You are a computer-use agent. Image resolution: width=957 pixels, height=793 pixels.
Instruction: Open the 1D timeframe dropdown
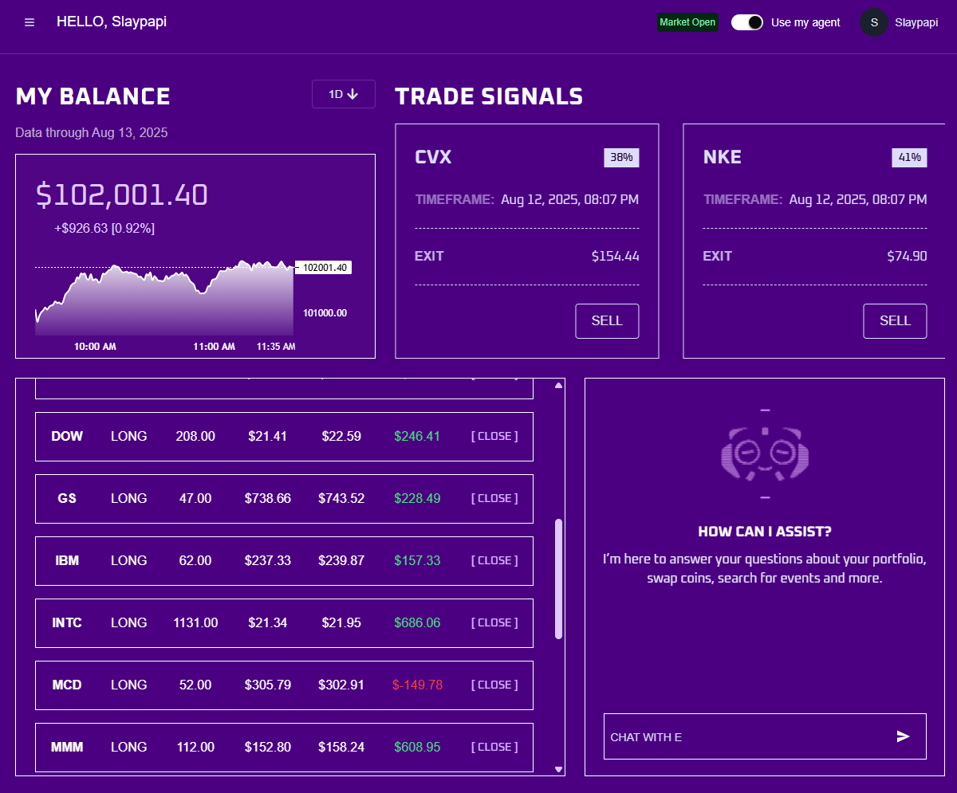344,94
